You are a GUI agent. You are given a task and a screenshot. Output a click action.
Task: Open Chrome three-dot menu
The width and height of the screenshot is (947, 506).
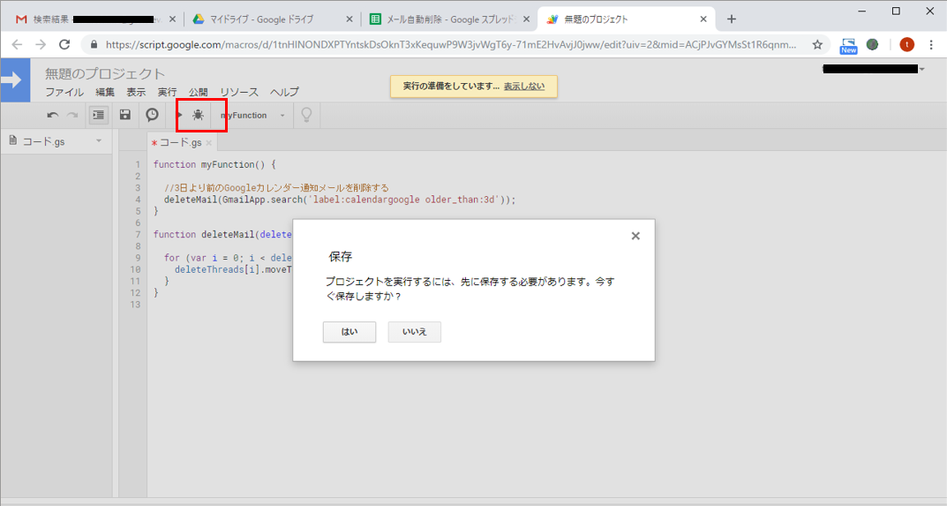click(931, 44)
